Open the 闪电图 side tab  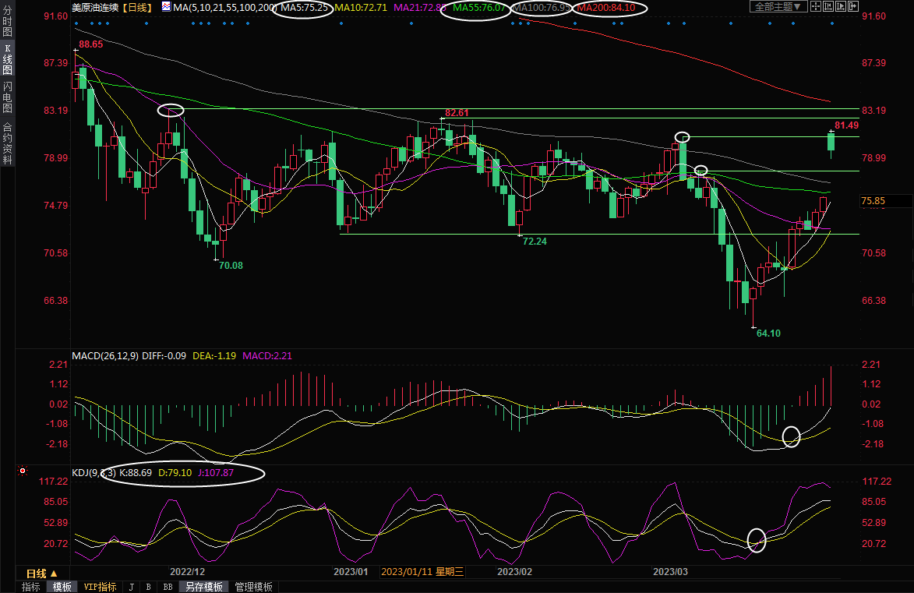coord(7,97)
